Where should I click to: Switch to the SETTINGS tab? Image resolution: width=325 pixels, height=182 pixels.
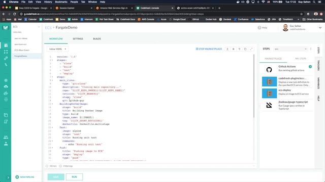(78, 39)
